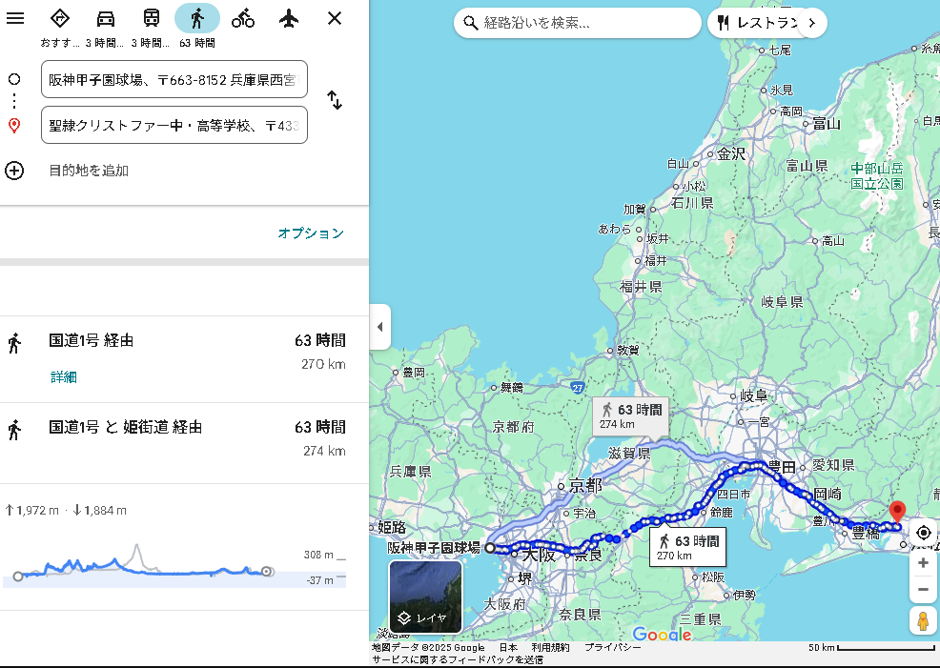Switch to driving travel mode
Screen dimensions: 940x668
106,18
